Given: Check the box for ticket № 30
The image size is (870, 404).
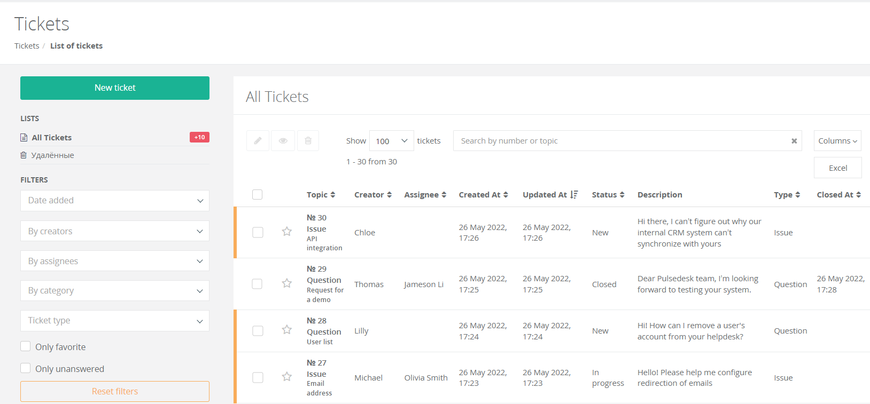Looking at the screenshot, I should (258, 233).
